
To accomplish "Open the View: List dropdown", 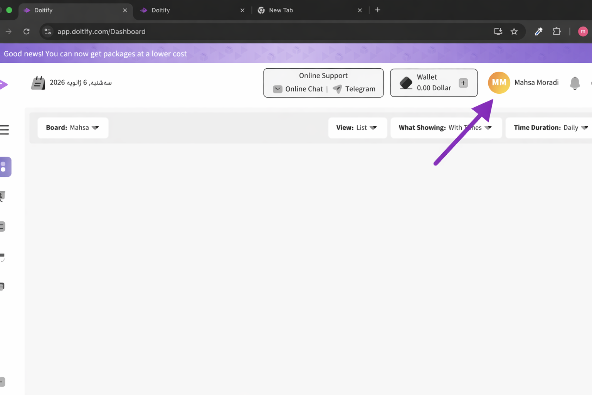I will click(357, 128).
